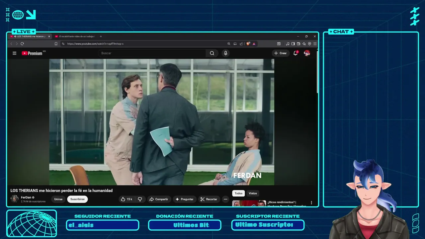Viewport: 425px width, 239px height.
Task: Click the Crear button
Action: [x=281, y=53]
